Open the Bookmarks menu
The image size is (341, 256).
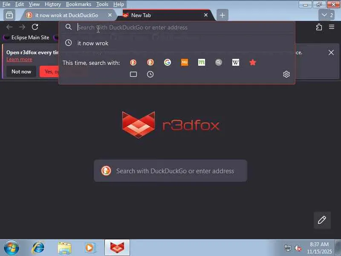tap(78, 4)
